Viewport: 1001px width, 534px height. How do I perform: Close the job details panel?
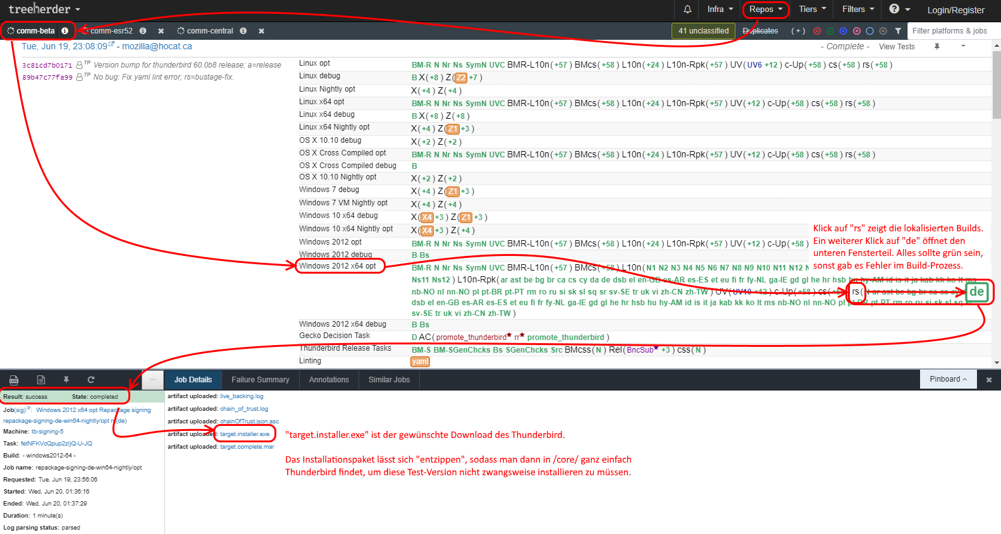click(989, 380)
